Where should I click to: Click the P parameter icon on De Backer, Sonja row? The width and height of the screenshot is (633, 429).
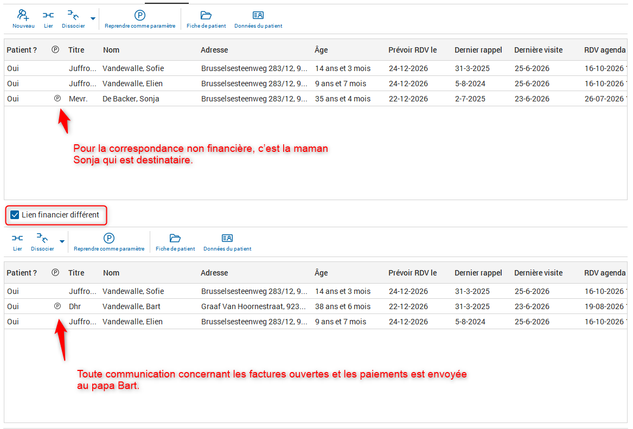(57, 99)
